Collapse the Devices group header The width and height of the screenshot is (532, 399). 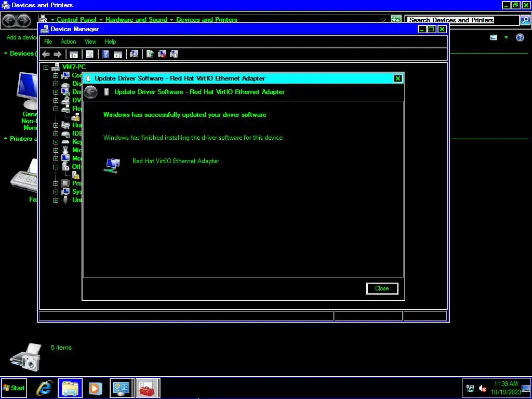[6, 54]
